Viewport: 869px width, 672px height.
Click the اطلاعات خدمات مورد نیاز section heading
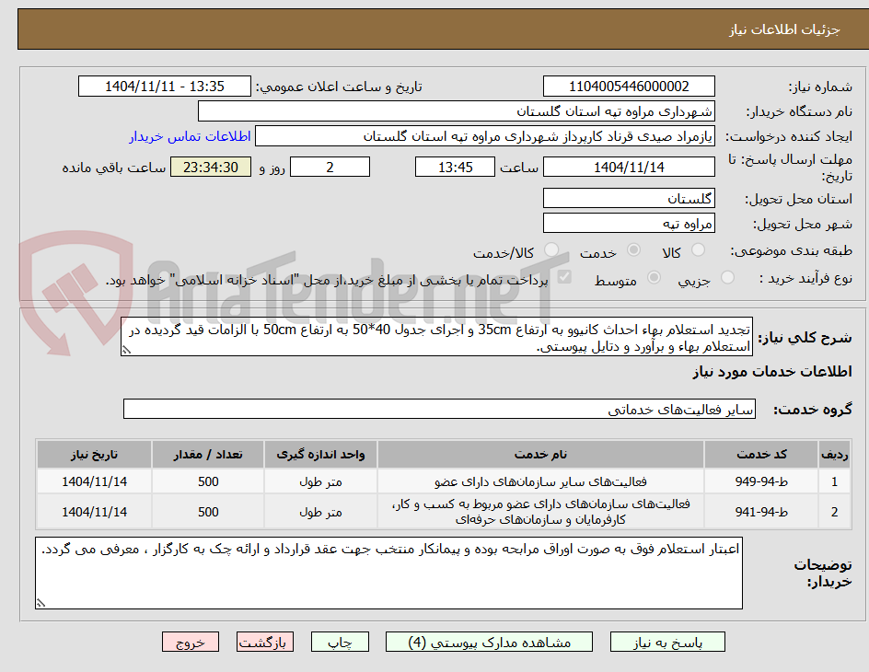click(772, 371)
